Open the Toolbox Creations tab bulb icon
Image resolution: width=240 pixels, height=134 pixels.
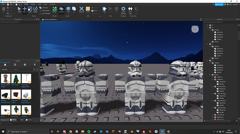[x=35, y=65]
